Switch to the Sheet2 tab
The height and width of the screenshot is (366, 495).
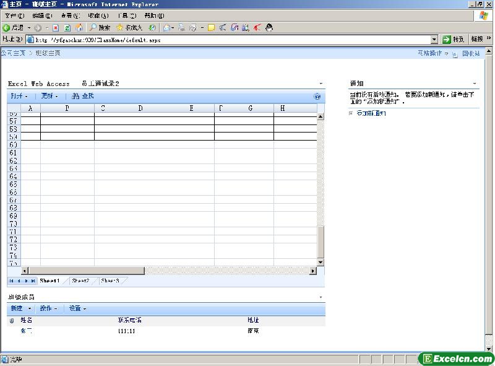tap(80, 281)
